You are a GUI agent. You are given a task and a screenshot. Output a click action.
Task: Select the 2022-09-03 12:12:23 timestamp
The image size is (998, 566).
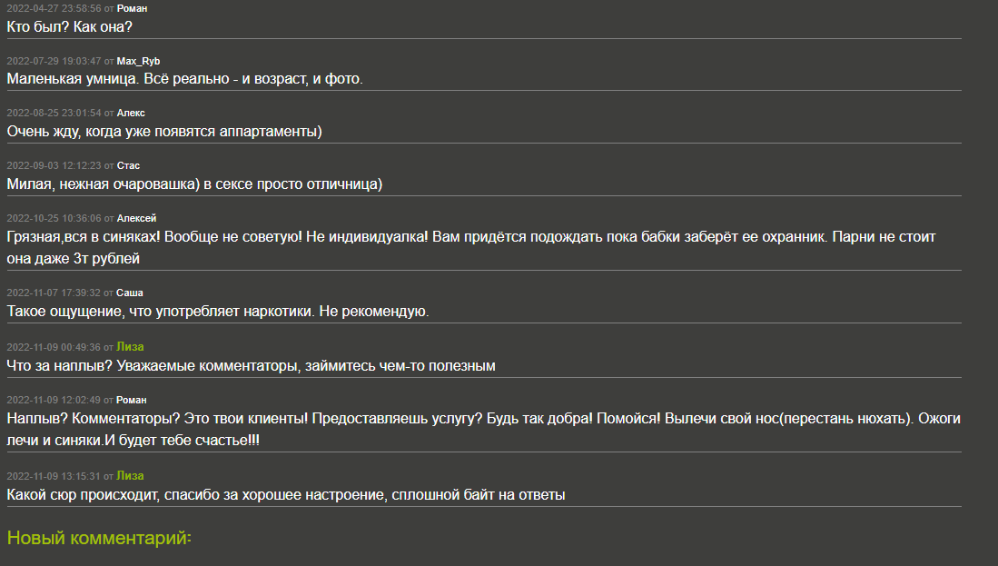54,165
